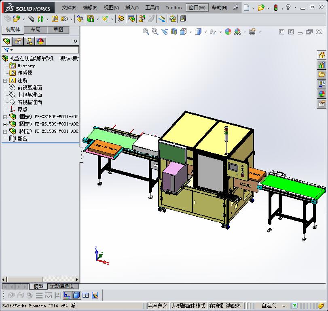328x311 pixels.
Task: Switch display to shaded mode icon
Action: [x=198, y=31]
